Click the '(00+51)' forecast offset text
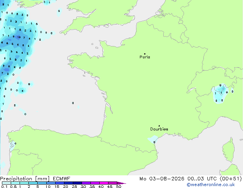 [231, 179]
